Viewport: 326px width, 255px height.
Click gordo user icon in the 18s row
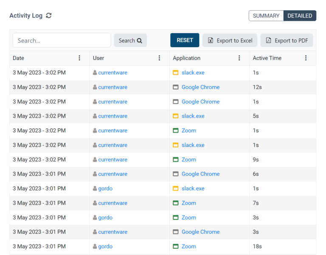pyautogui.click(x=95, y=247)
